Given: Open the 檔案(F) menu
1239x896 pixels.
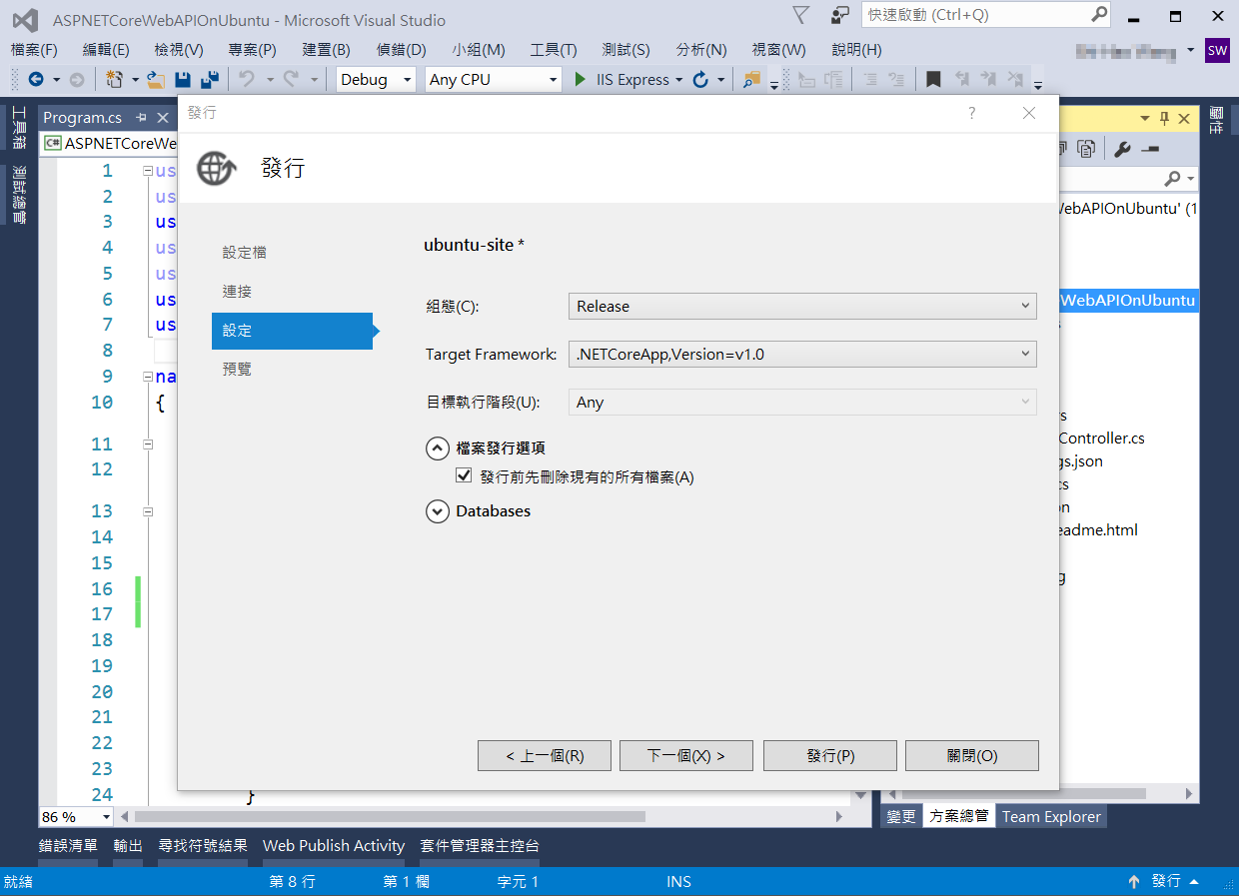Looking at the screenshot, I should click(x=34, y=50).
